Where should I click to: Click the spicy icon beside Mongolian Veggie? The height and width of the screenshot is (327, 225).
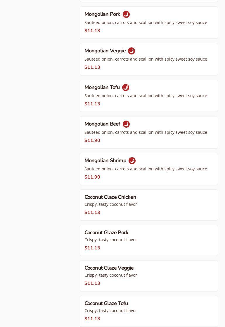click(131, 51)
